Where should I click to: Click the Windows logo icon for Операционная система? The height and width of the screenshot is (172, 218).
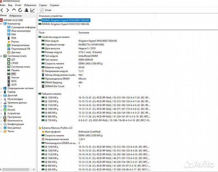(x=5, y=88)
